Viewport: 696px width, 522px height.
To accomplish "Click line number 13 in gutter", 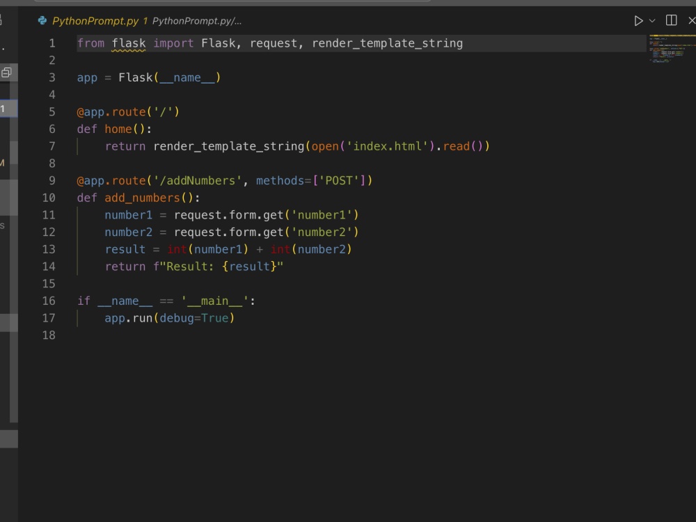I will tap(49, 249).
